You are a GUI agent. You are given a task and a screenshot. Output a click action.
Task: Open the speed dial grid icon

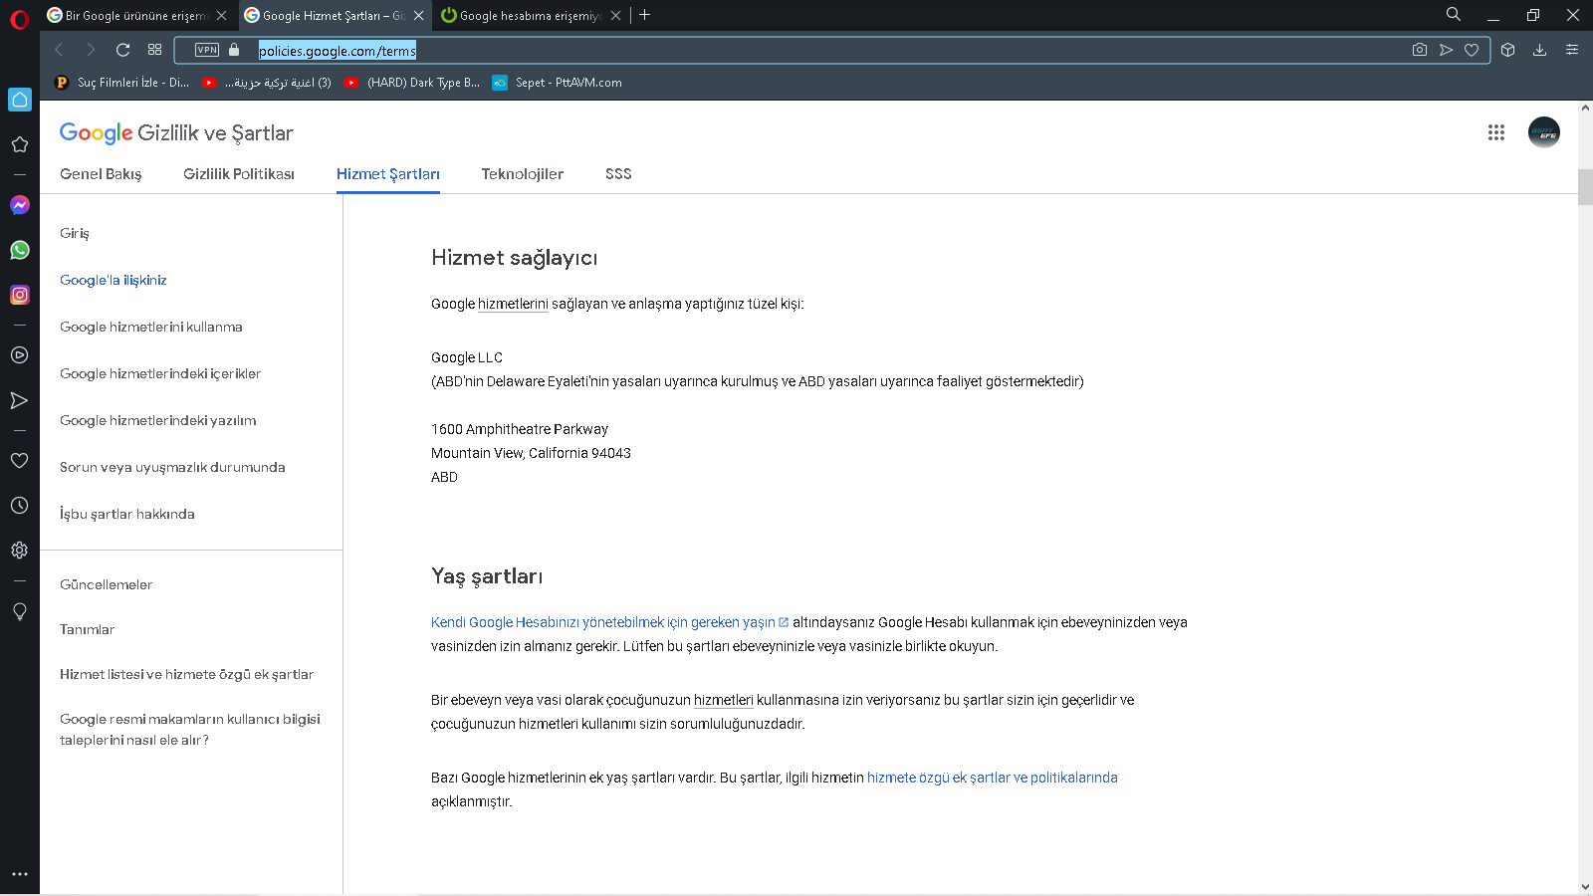pos(154,50)
